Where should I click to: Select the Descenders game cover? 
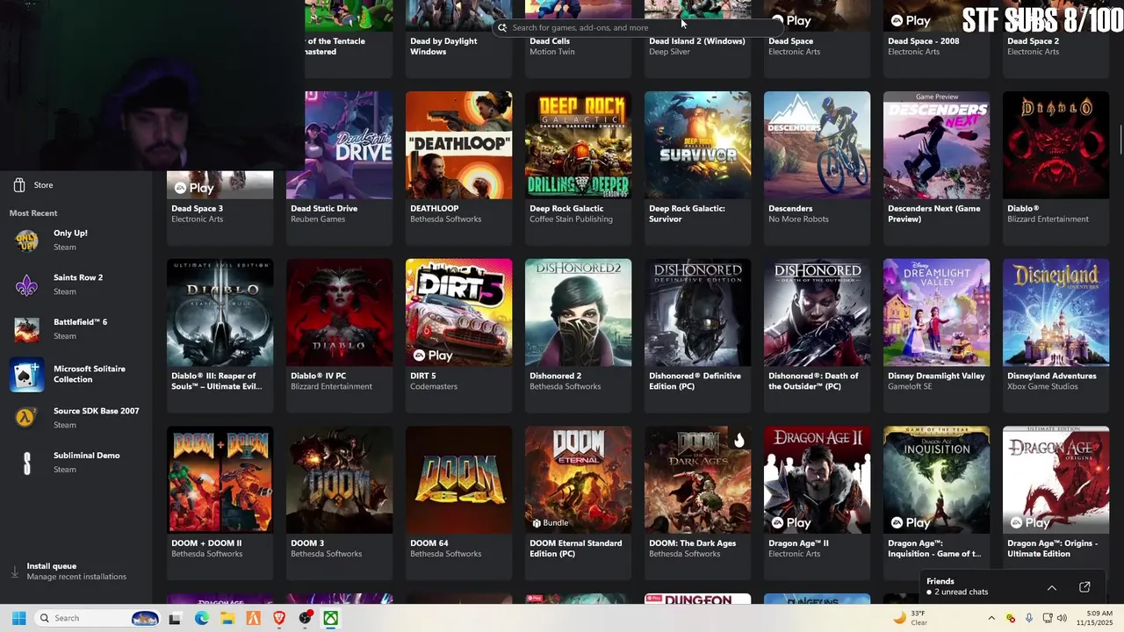click(x=817, y=145)
